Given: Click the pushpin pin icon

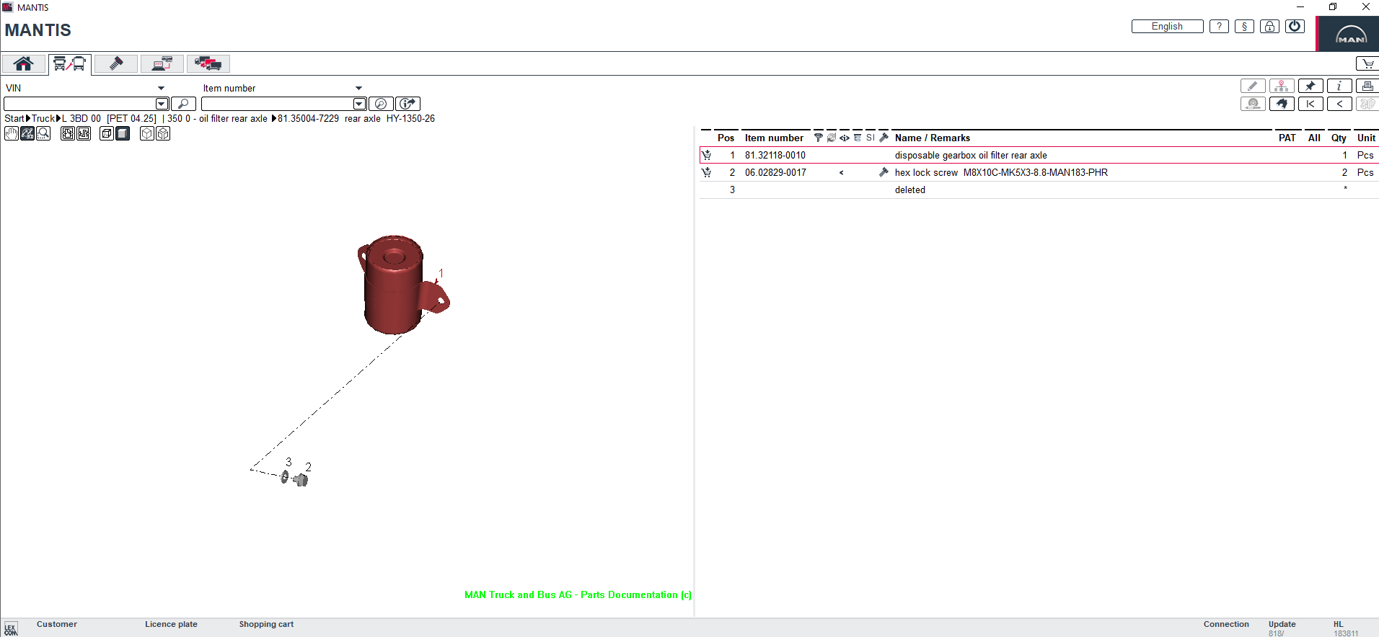Looking at the screenshot, I should pos(1310,86).
